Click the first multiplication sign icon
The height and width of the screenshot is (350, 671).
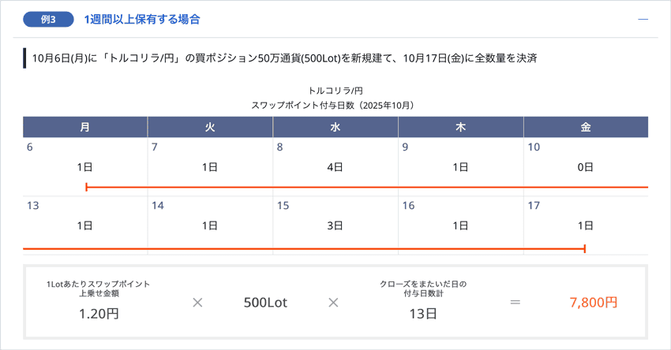tap(197, 302)
